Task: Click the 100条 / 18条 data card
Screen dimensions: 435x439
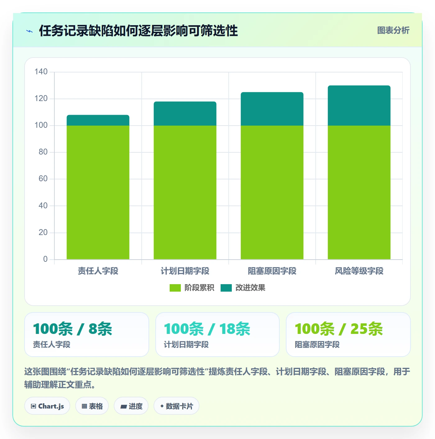Action: 217,335
